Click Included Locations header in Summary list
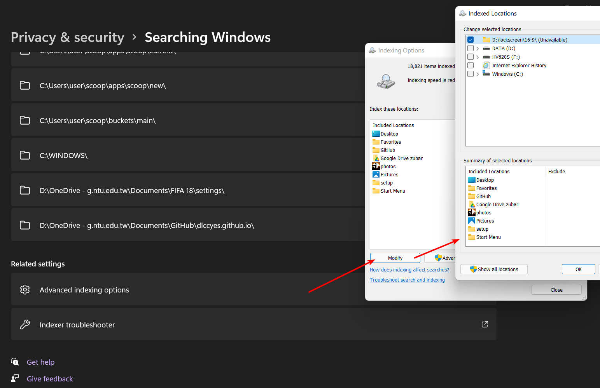This screenshot has height=388, width=600. tap(489, 171)
